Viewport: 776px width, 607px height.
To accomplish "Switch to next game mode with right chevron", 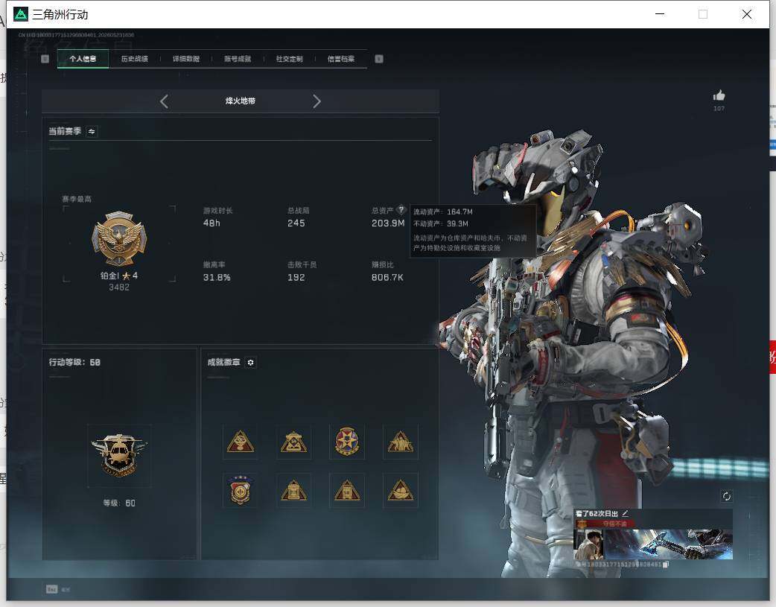I will tap(317, 101).
